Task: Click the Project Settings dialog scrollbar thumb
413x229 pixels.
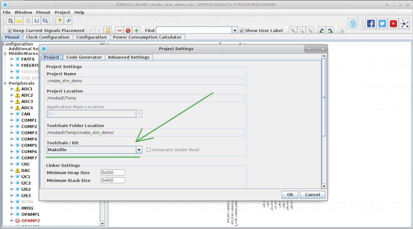Action: point(324,97)
